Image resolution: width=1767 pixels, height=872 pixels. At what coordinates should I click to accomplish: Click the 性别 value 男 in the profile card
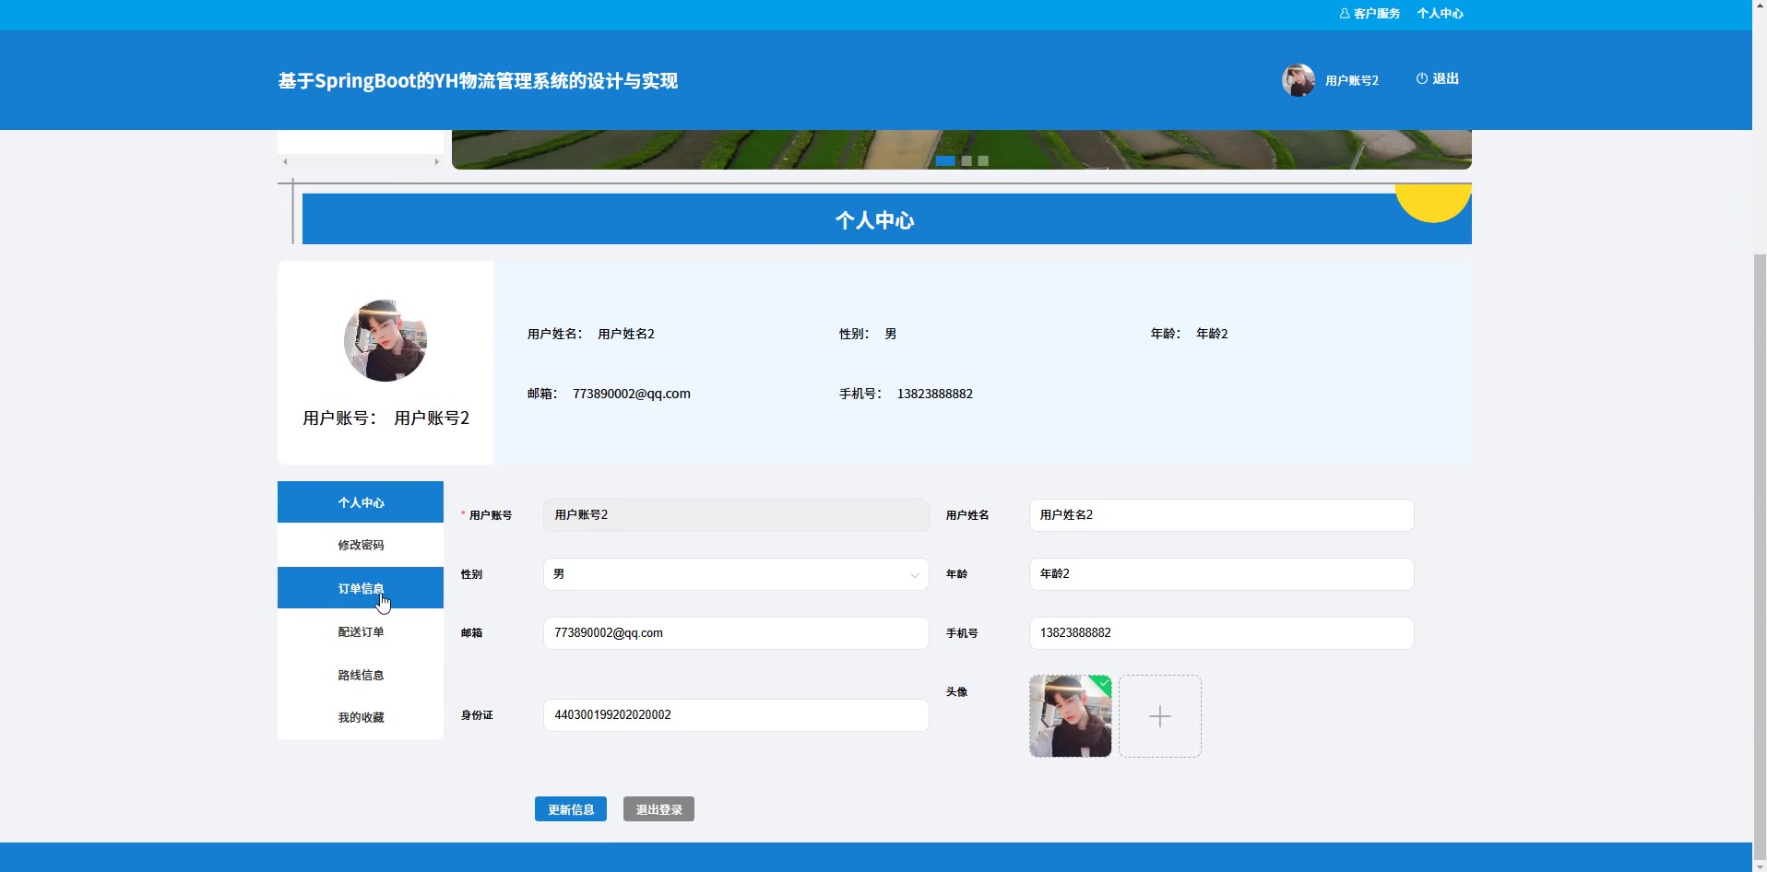(x=891, y=334)
